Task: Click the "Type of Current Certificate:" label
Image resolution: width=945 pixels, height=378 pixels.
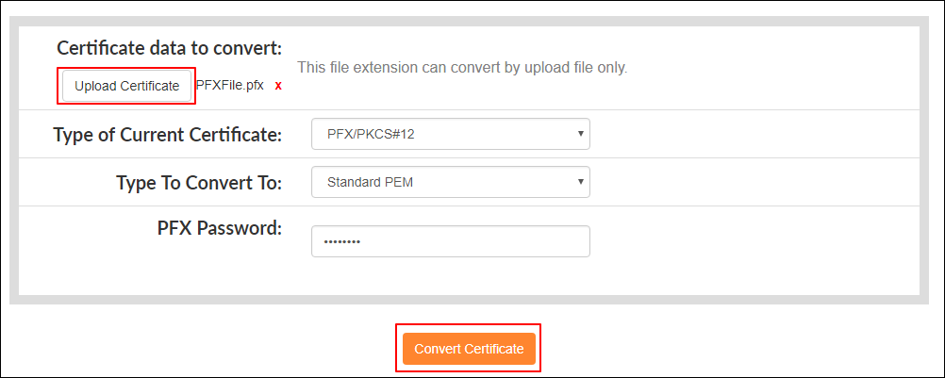Action: pyautogui.click(x=168, y=135)
